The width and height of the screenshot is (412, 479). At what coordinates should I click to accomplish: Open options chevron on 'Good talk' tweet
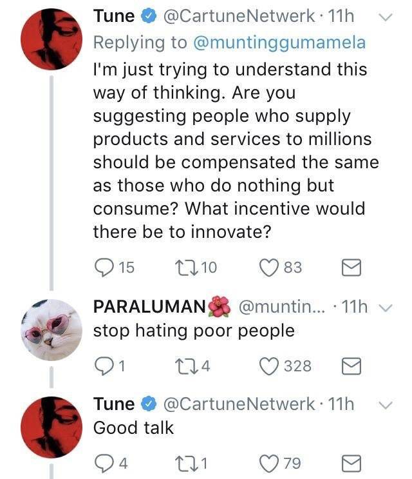click(383, 405)
